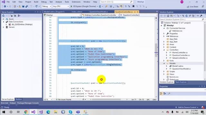
Task: Collapse the Controllers folder in Solution Explorer
Action: (164, 50)
